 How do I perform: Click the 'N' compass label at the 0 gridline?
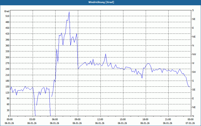click(x=193, y=116)
